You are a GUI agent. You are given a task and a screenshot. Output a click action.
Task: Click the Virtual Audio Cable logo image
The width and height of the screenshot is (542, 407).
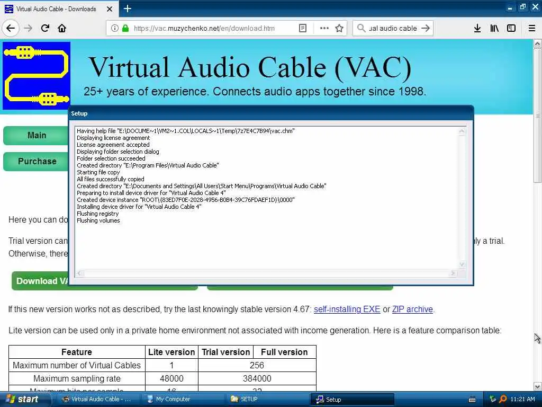[37, 75]
